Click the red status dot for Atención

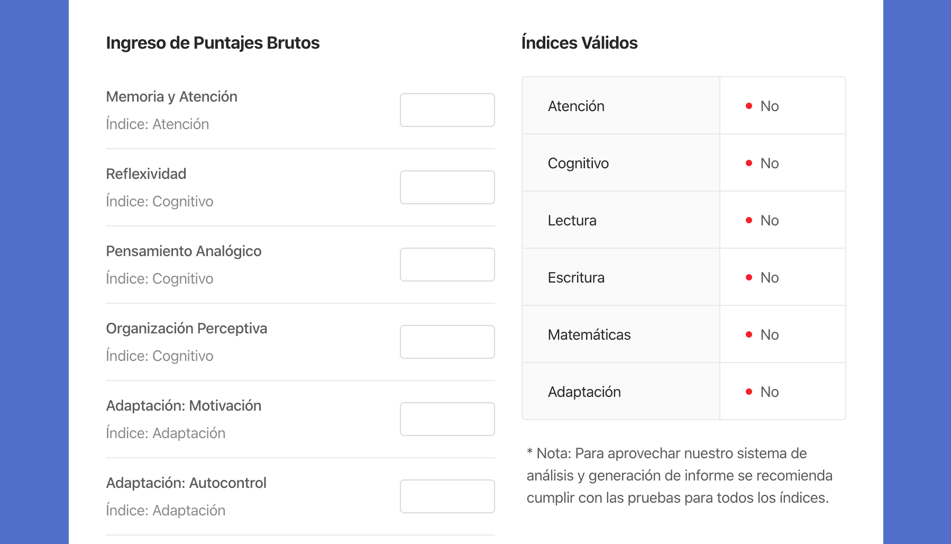pyautogui.click(x=749, y=106)
